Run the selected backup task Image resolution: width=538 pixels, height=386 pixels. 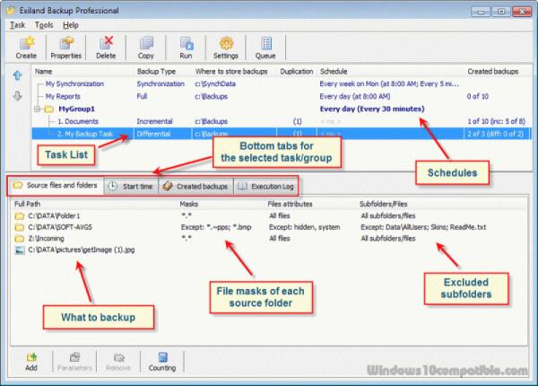click(187, 47)
